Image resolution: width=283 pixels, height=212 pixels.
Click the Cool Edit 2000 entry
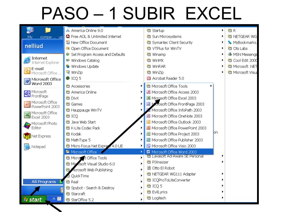(x=242, y=60)
